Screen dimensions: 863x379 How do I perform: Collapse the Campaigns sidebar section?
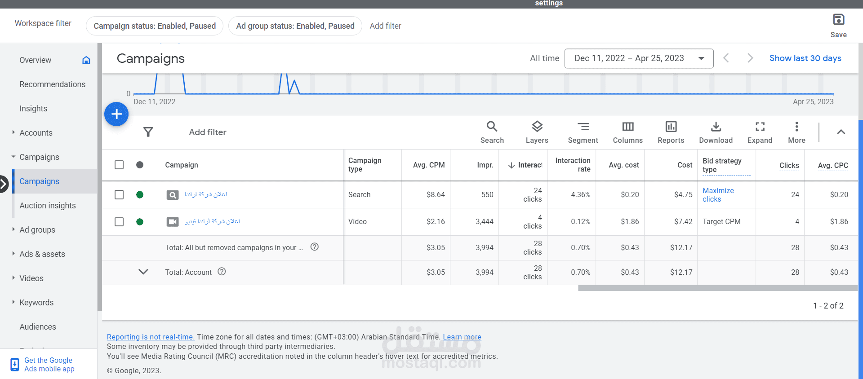tap(13, 157)
